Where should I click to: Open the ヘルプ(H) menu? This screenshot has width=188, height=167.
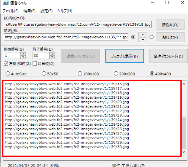65,11
